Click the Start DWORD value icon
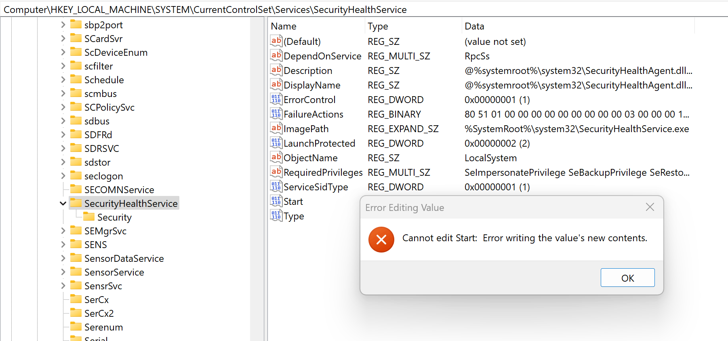Viewport: 728px width, 341px height. (x=276, y=201)
